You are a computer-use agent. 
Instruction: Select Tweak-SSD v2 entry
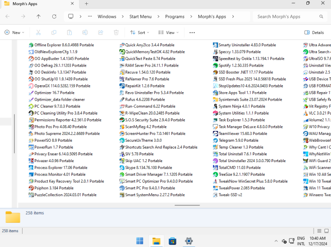(x=228, y=195)
